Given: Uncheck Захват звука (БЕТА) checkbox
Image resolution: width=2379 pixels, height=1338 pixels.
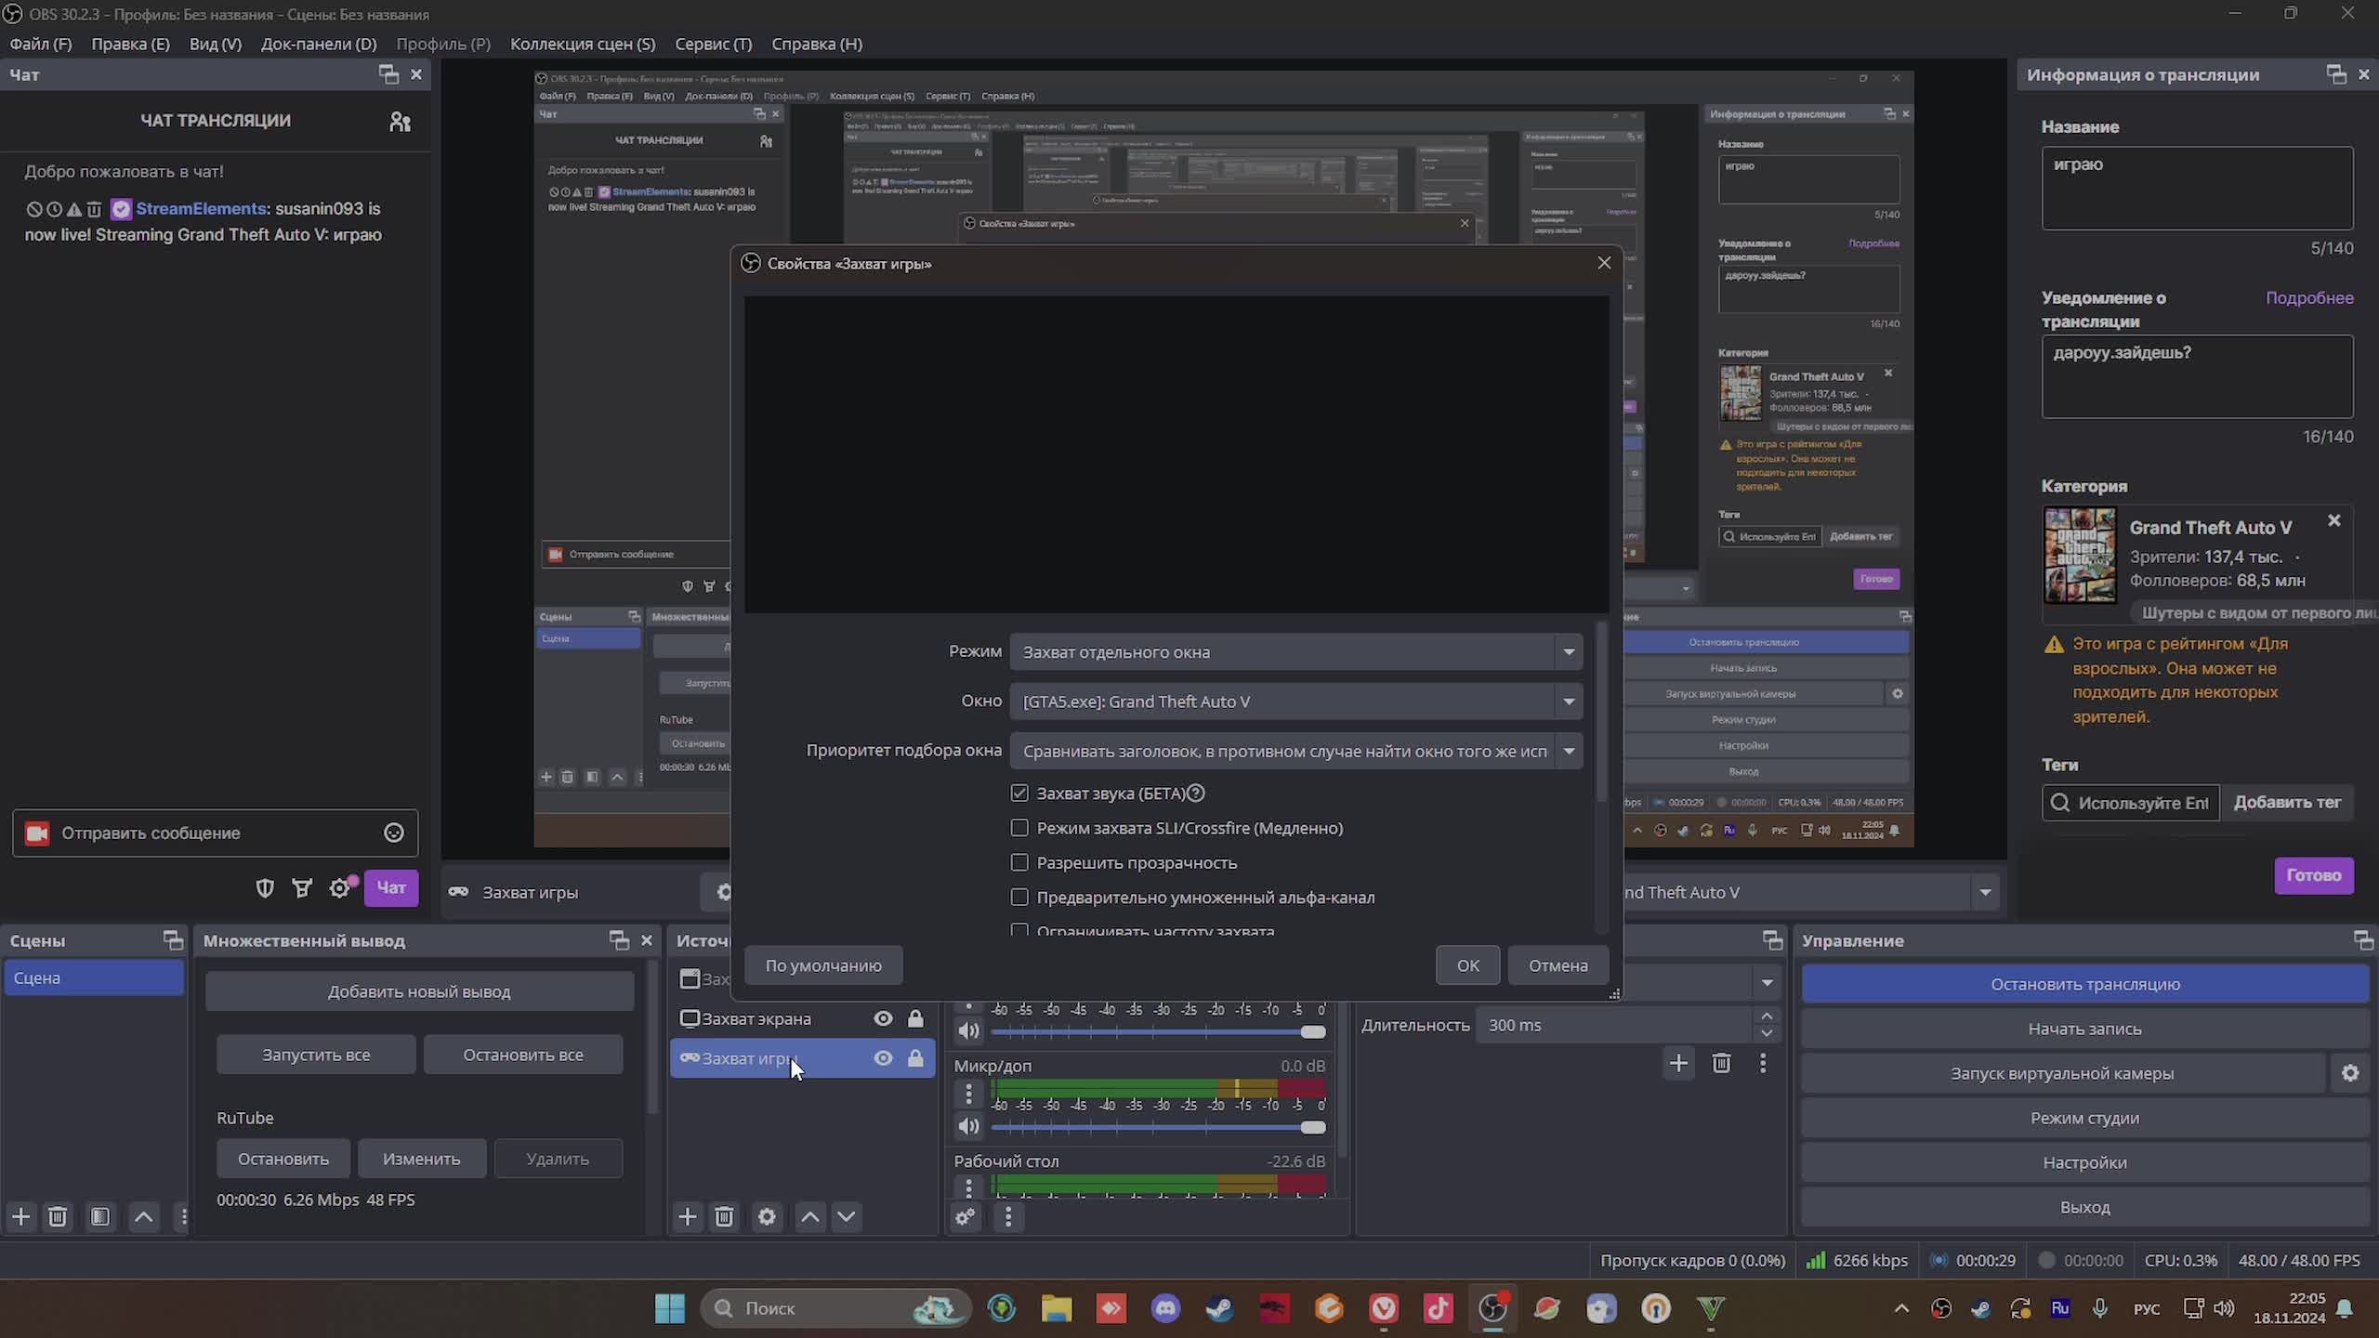Looking at the screenshot, I should pyautogui.click(x=1019, y=793).
